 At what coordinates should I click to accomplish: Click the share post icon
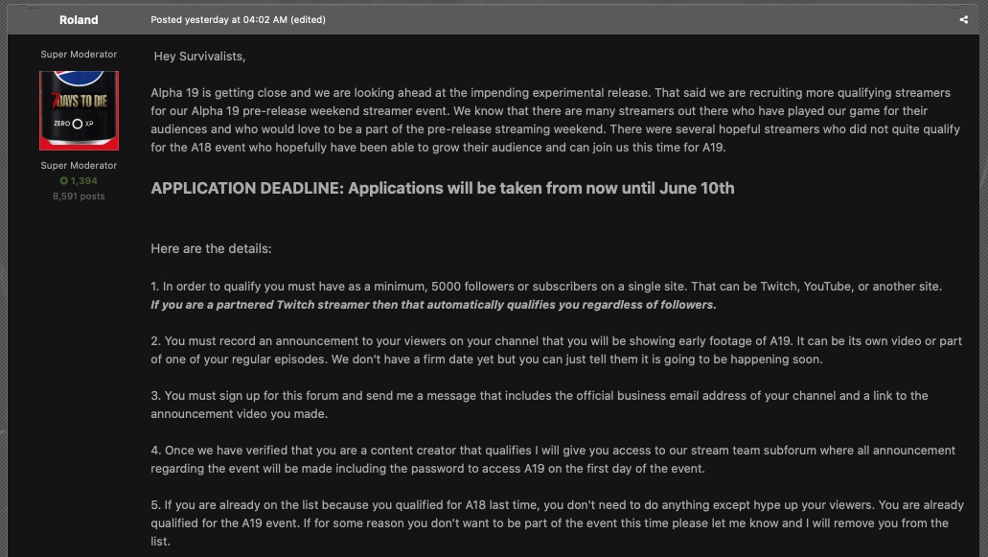pyautogui.click(x=963, y=19)
